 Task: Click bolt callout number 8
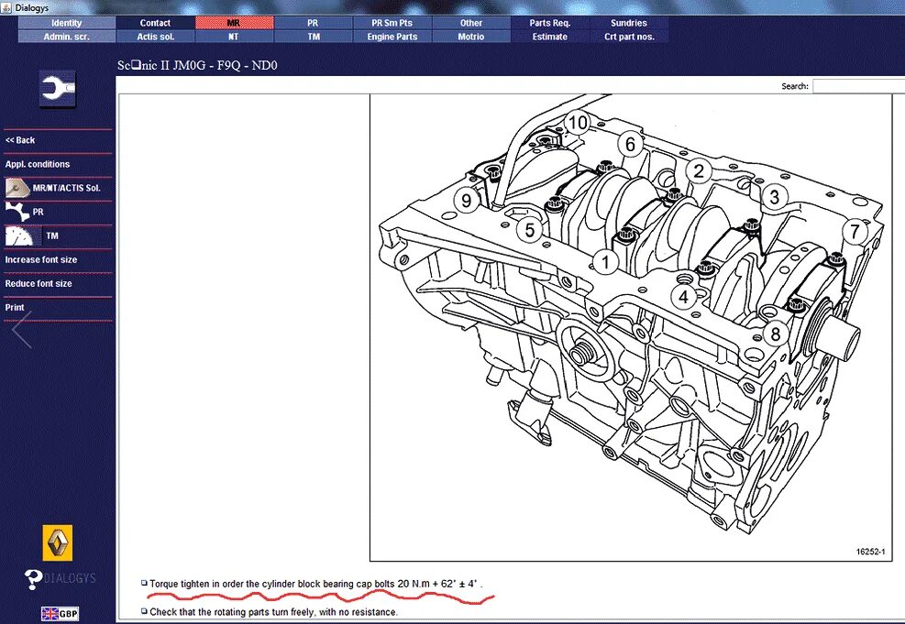click(x=775, y=334)
